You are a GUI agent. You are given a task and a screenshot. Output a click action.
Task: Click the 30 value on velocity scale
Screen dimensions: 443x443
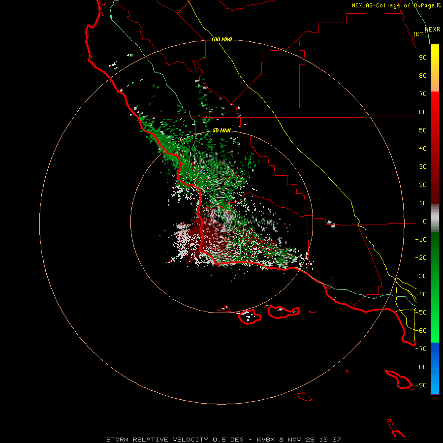[x=423, y=167]
